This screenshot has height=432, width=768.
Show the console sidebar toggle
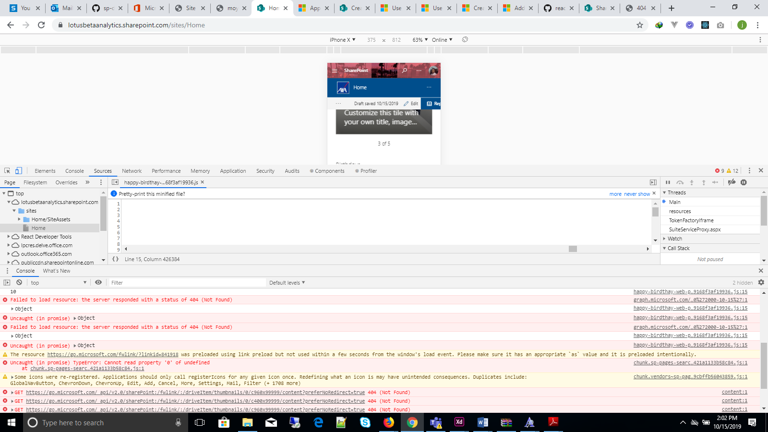pyautogui.click(x=7, y=282)
